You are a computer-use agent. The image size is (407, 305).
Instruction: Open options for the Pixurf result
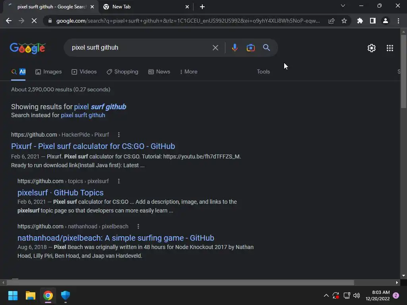(118, 135)
